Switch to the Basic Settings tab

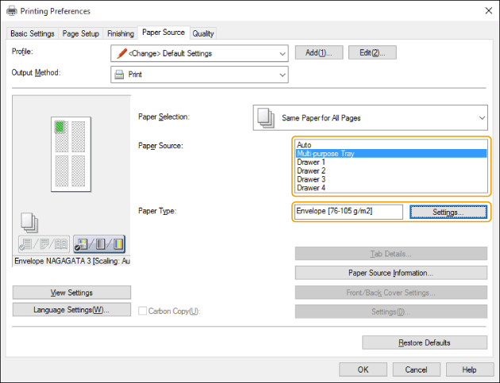[x=33, y=33]
